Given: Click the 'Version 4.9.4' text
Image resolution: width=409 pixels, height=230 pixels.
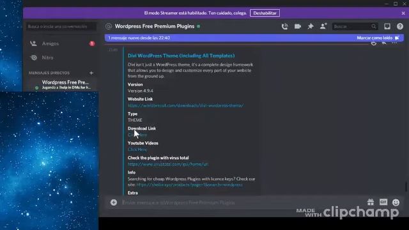Looking at the screenshot, I should click(141, 91).
